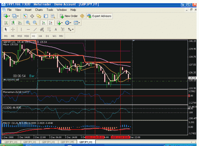Launch the MetaEditor diamond icon
This screenshot has width=199, height=146.
pyautogui.click(x=82, y=16)
